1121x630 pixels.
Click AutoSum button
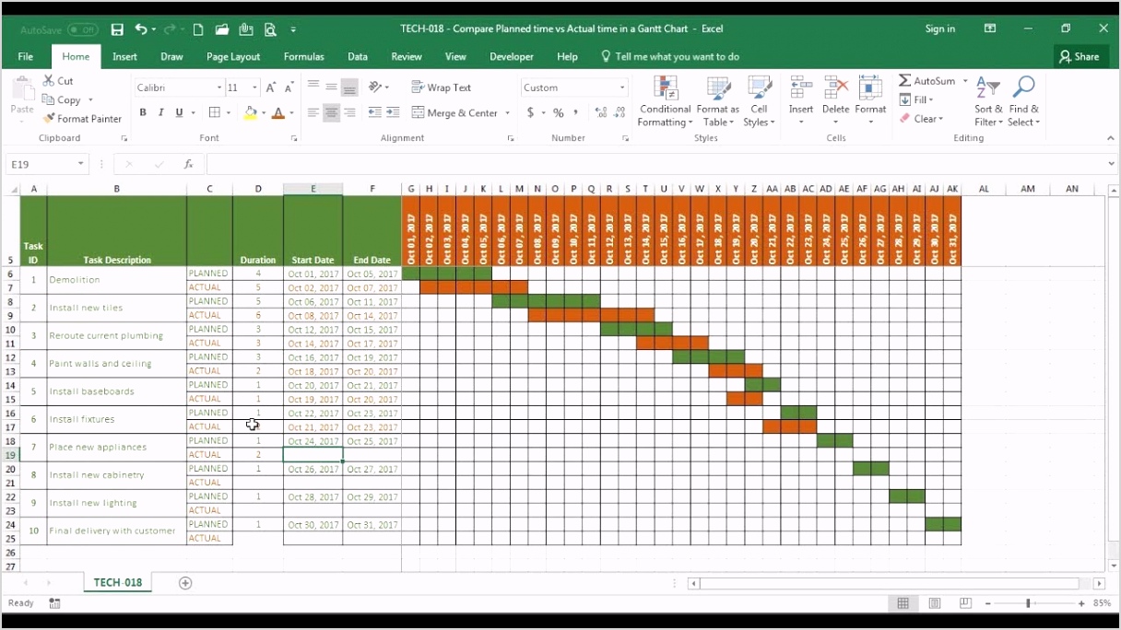(x=927, y=81)
